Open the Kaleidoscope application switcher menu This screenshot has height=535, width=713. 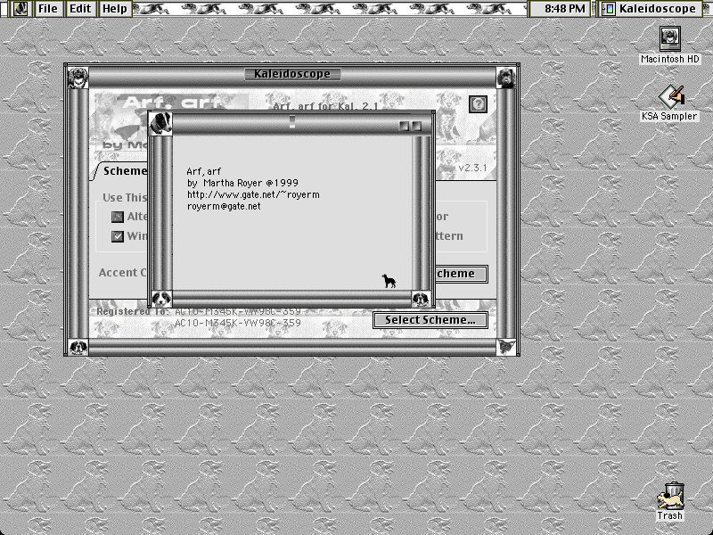click(x=650, y=9)
